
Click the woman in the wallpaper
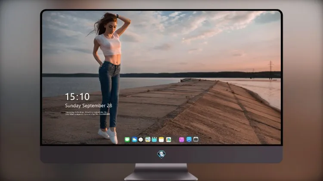click(109, 78)
